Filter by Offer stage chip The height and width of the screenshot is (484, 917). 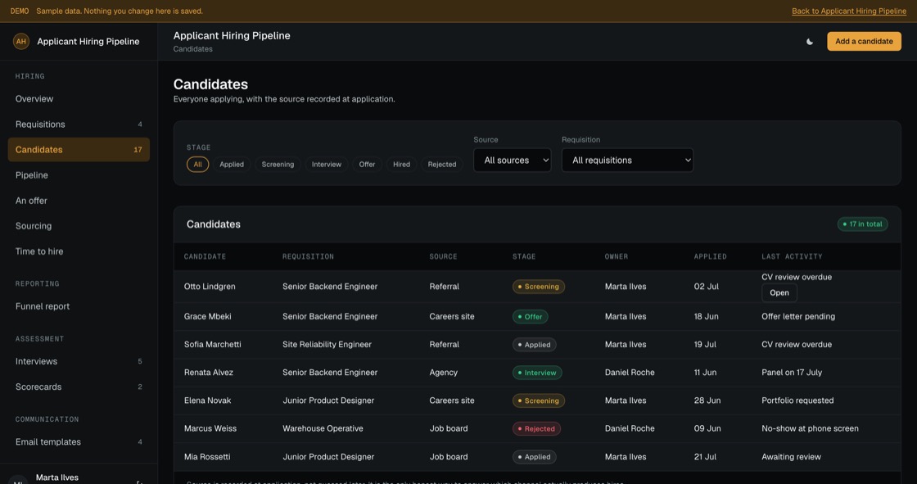click(368, 165)
